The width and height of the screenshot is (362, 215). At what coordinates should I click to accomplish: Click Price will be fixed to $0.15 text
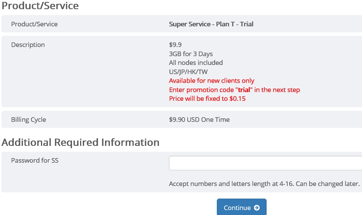pos(207,99)
